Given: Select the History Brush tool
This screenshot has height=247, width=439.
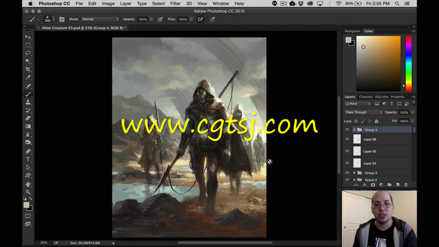Looking at the screenshot, I should [28, 110].
